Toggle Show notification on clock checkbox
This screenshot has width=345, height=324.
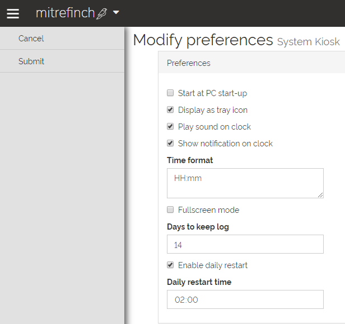[170, 144]
